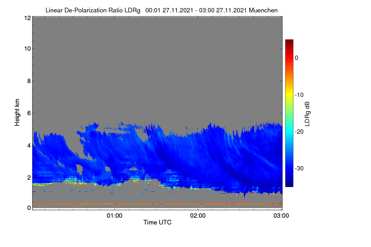Click the height label '2' on the y-axis

pyautogui.click(x=29, y=178)
